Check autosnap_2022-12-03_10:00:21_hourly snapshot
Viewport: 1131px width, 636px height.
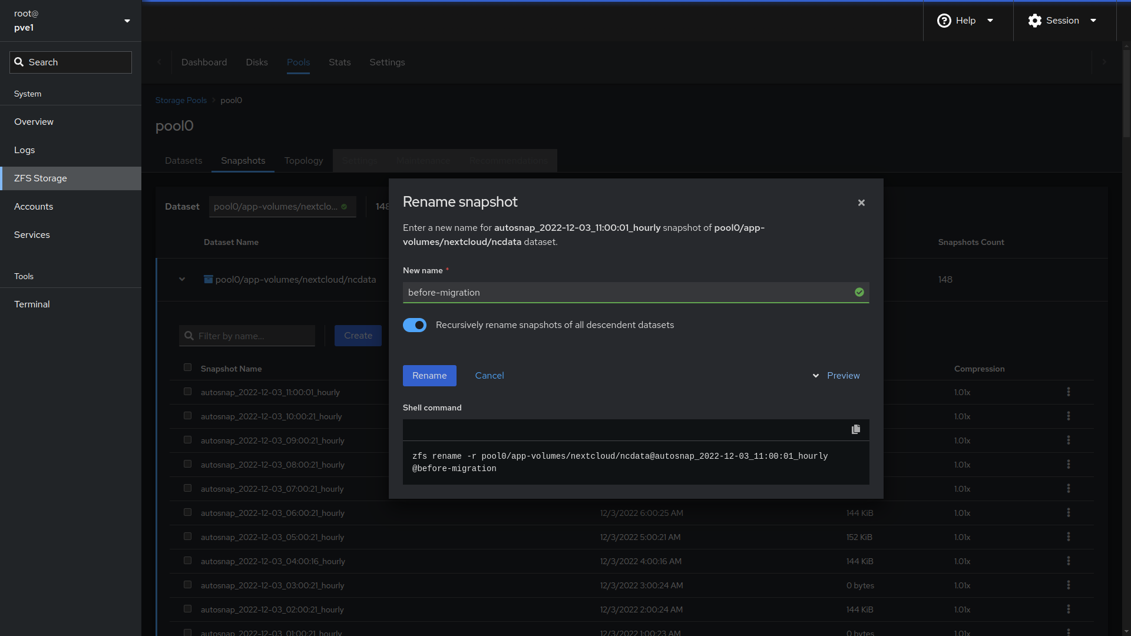(187, 416)
